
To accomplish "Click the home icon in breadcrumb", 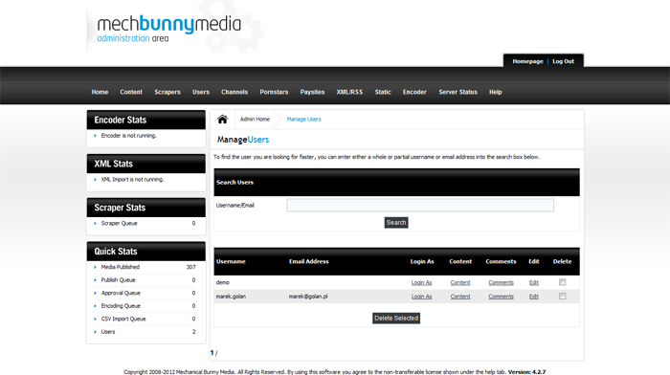I will click(x=222, y=120).
